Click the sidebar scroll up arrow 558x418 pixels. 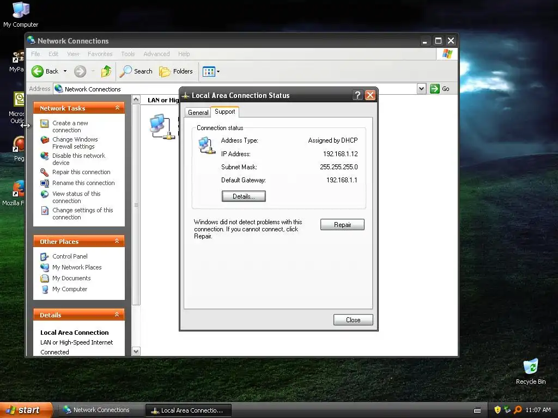136,100
